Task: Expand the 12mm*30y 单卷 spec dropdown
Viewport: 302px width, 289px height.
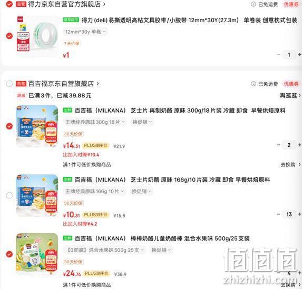Action: 85,32
